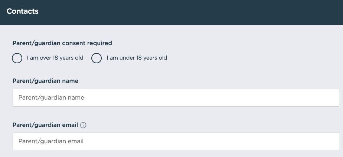Click the "Contacts" header title
The height and width of the screenshot is (157, 343).
click(23, 11)
